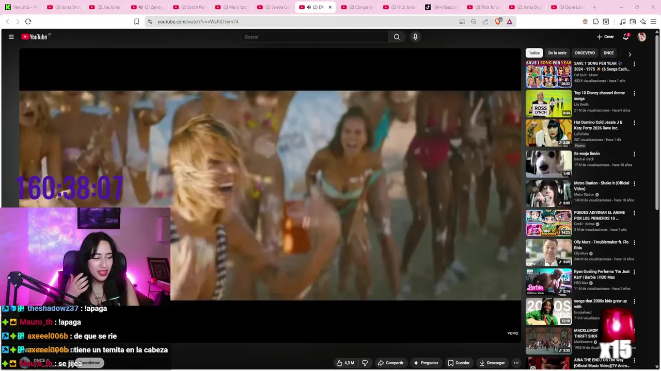Select the De la serie filter chip
Screen dimensions: 661x371
[x=557, y=53]
